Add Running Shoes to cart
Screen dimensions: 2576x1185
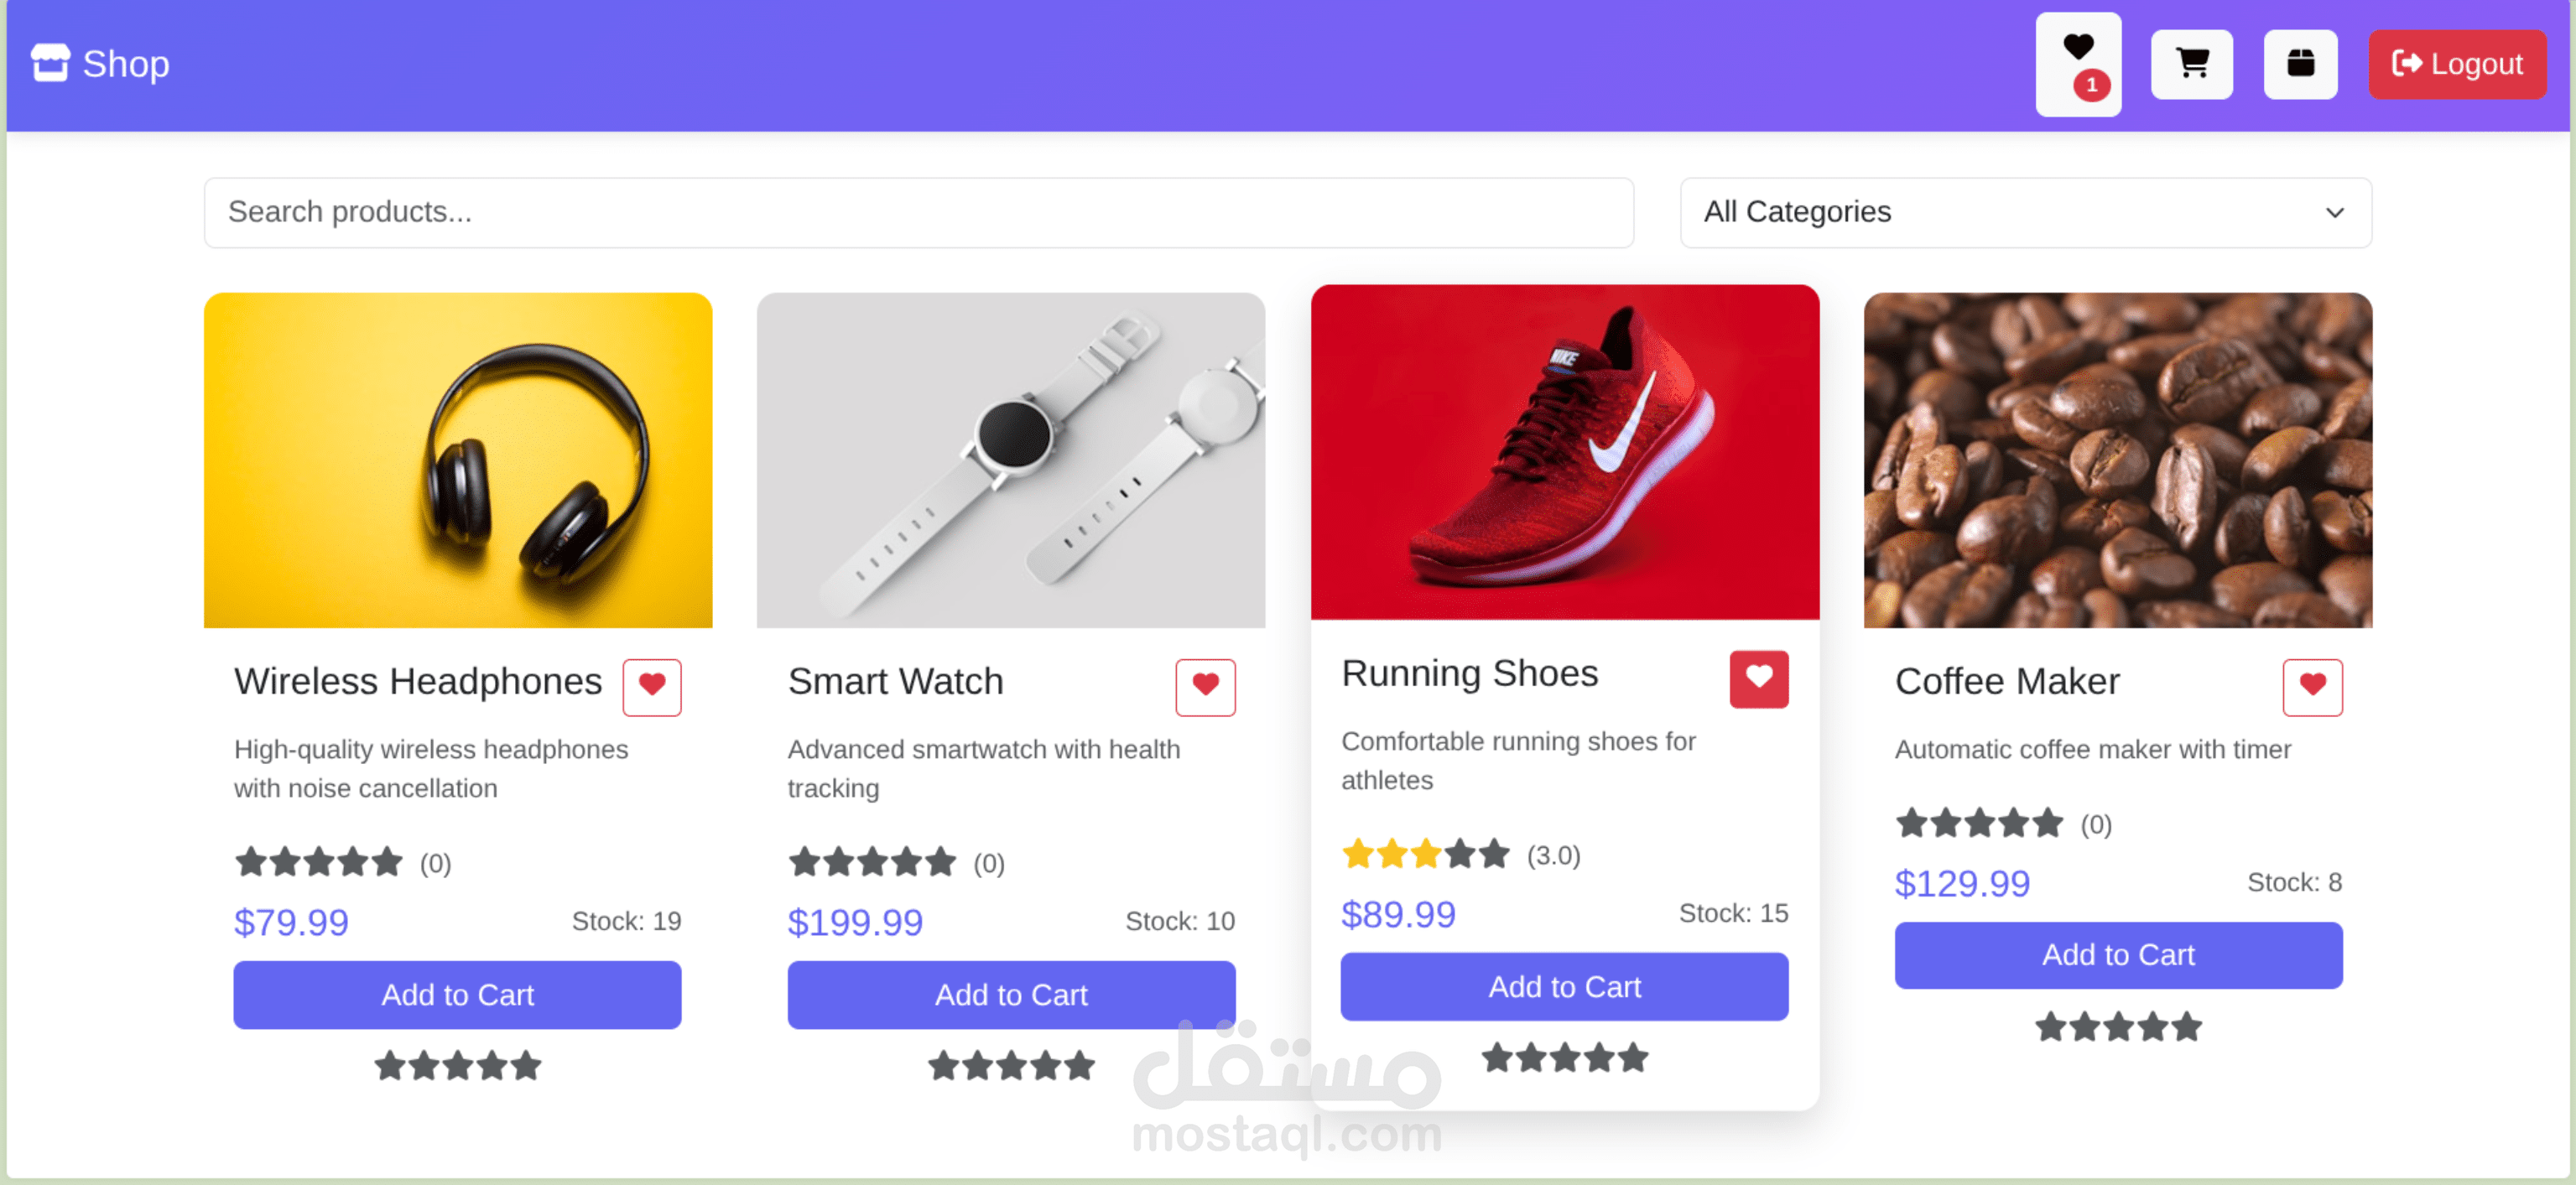tap(1564, 986)
